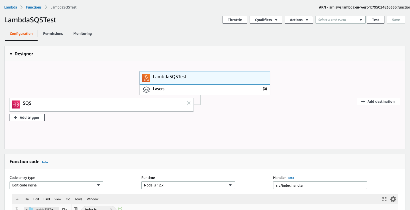The height and width of the screenshot is (210, 410).
Task: Click the ARN text at top right
Action: pos(364,7)
